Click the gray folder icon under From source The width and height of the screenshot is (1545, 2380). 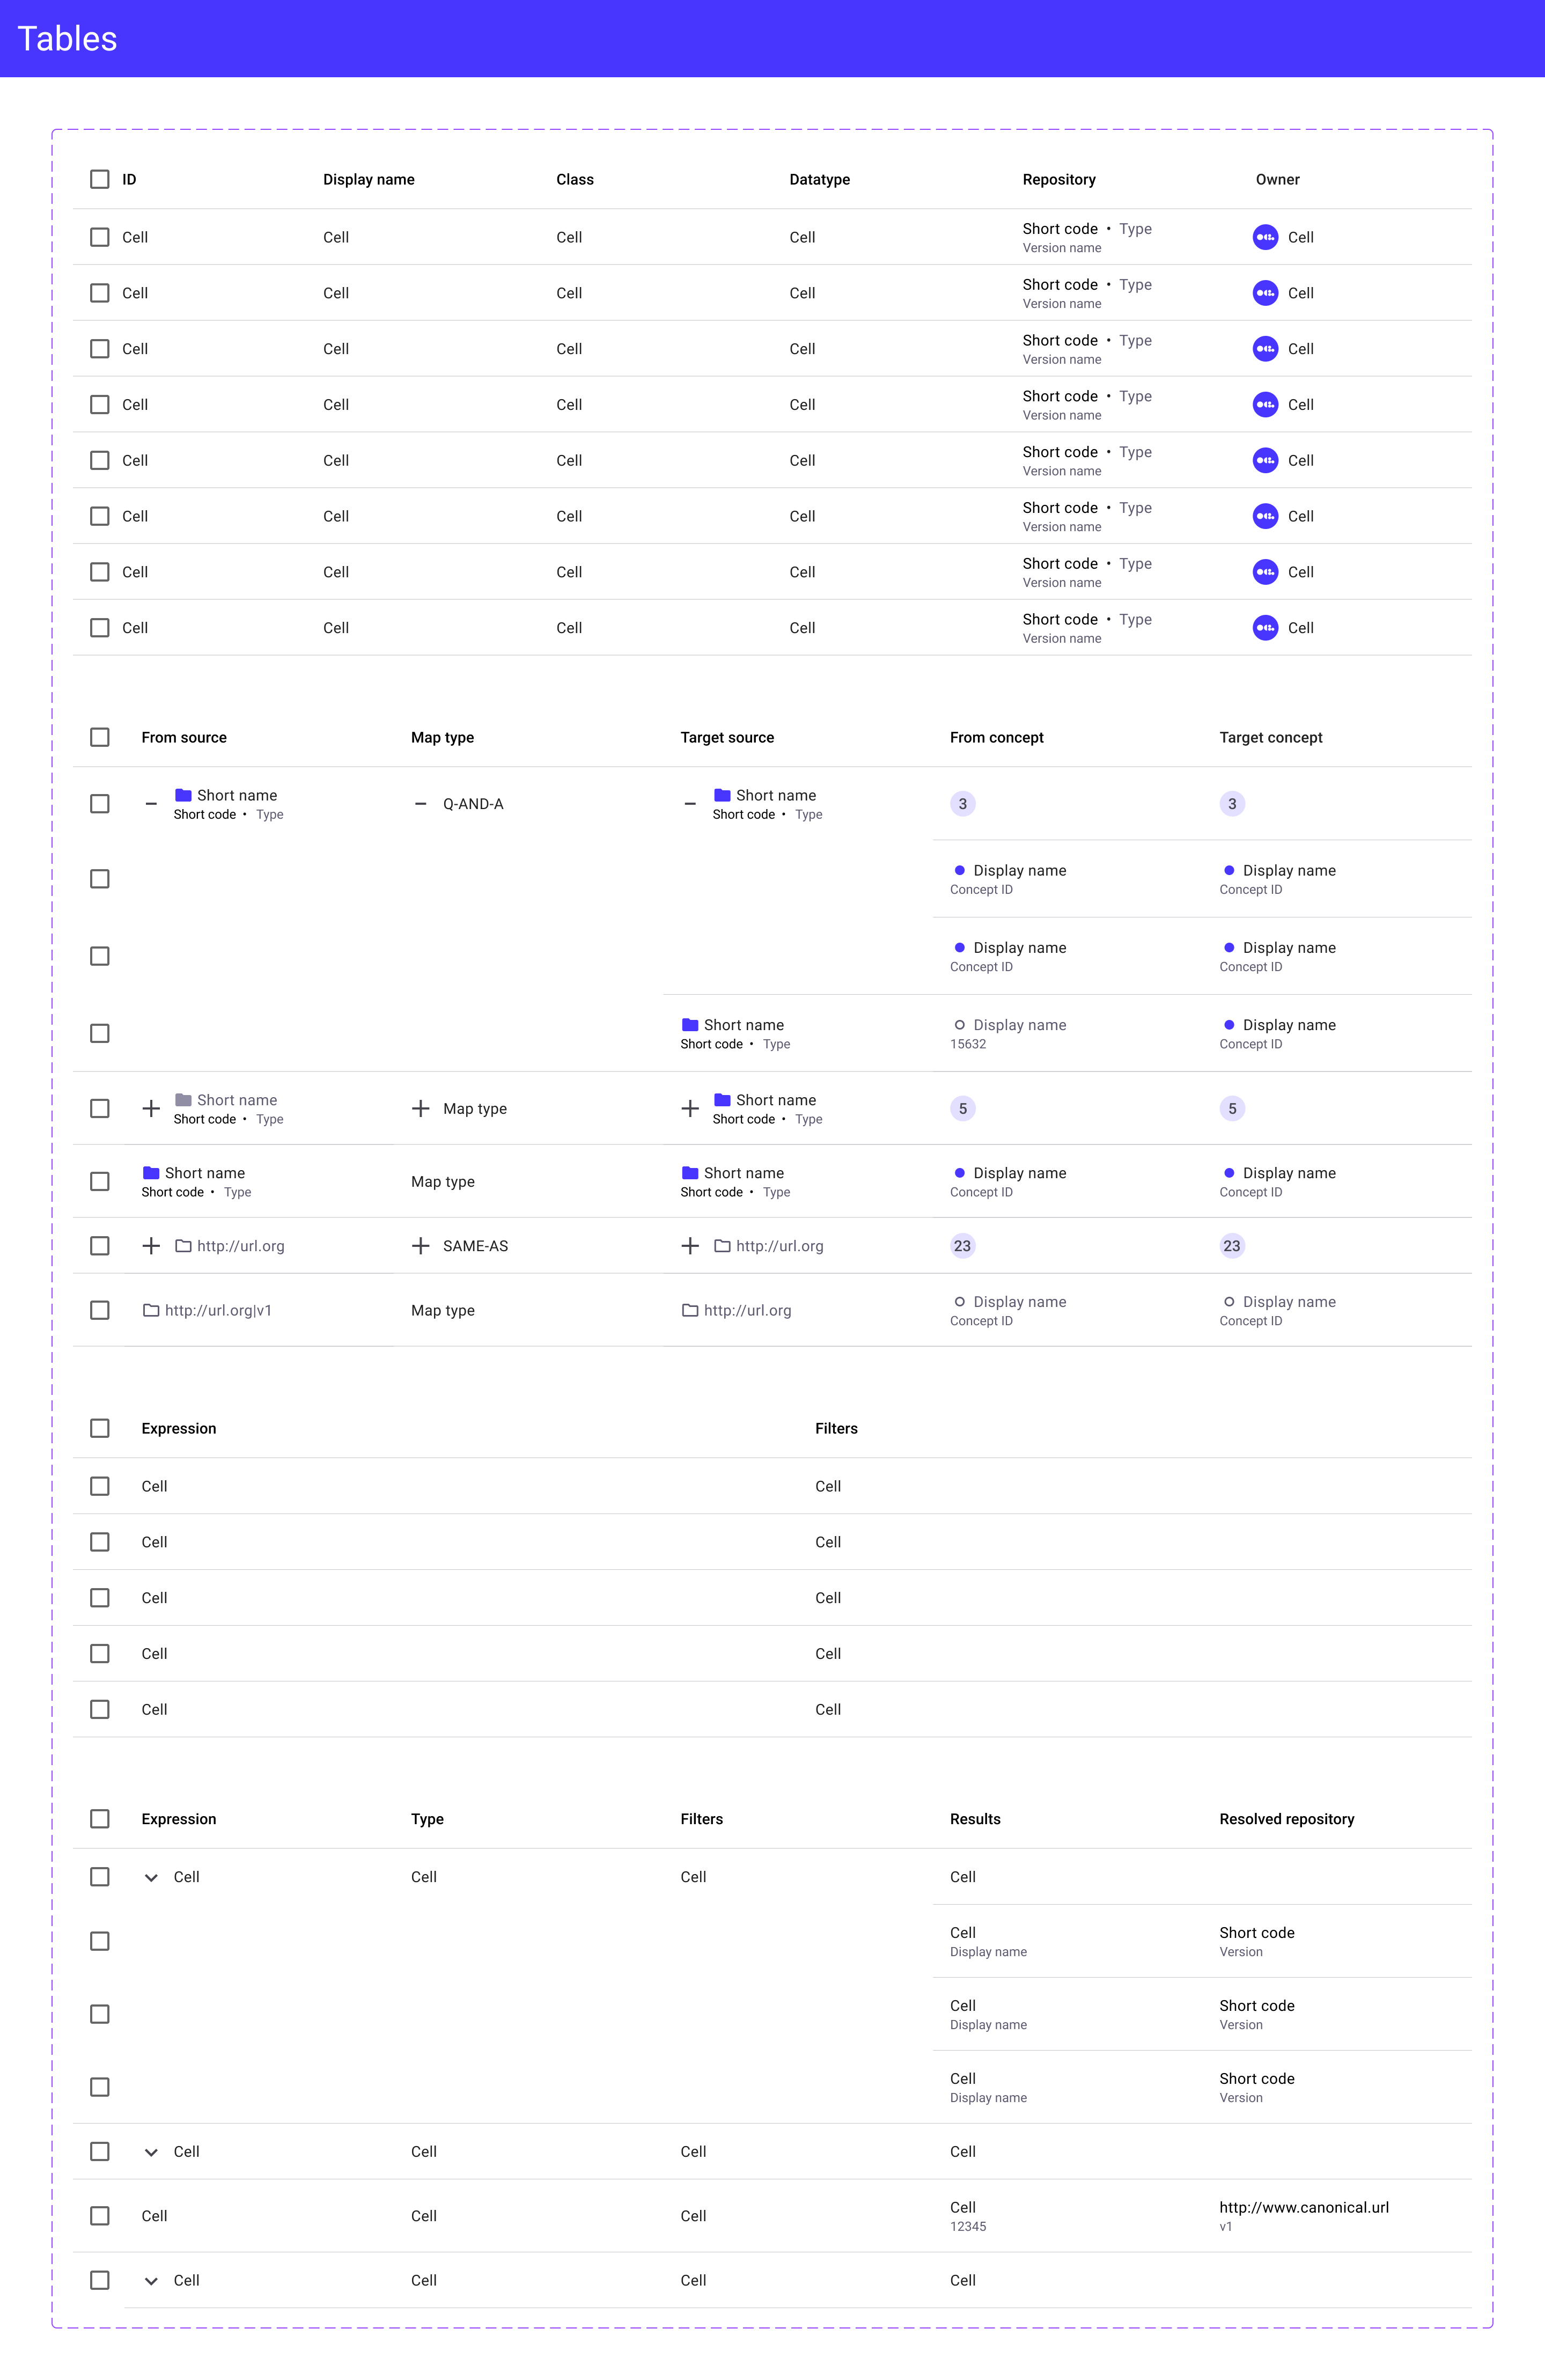(183, 1100)
